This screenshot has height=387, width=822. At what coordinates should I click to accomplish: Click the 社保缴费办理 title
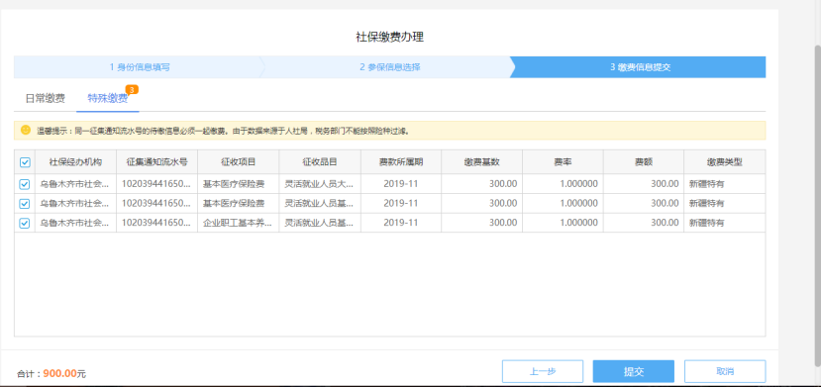tap(389, 37)
